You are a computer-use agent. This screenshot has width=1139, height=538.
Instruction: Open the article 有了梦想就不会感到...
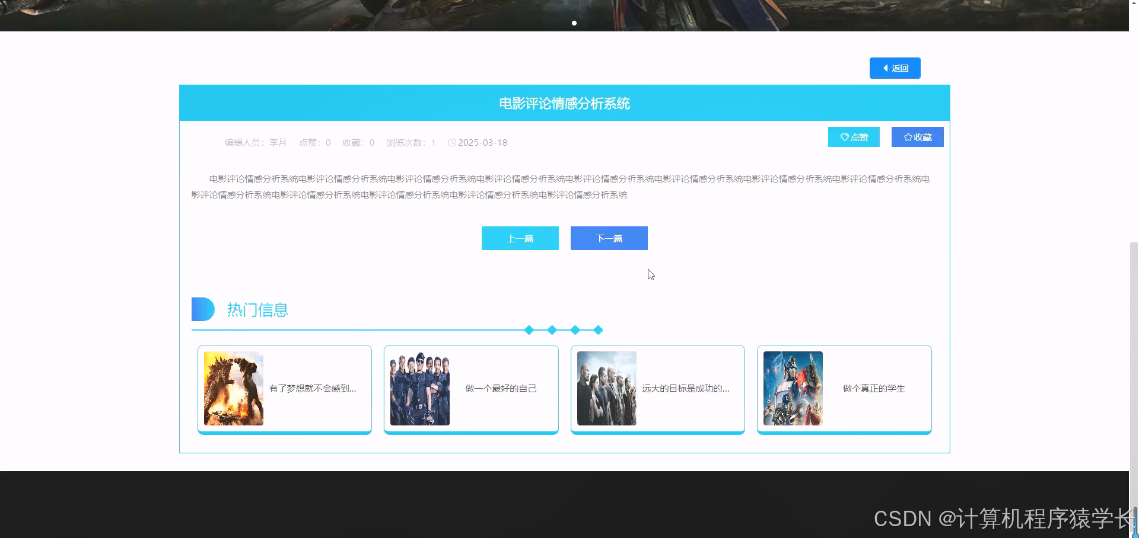313,389
